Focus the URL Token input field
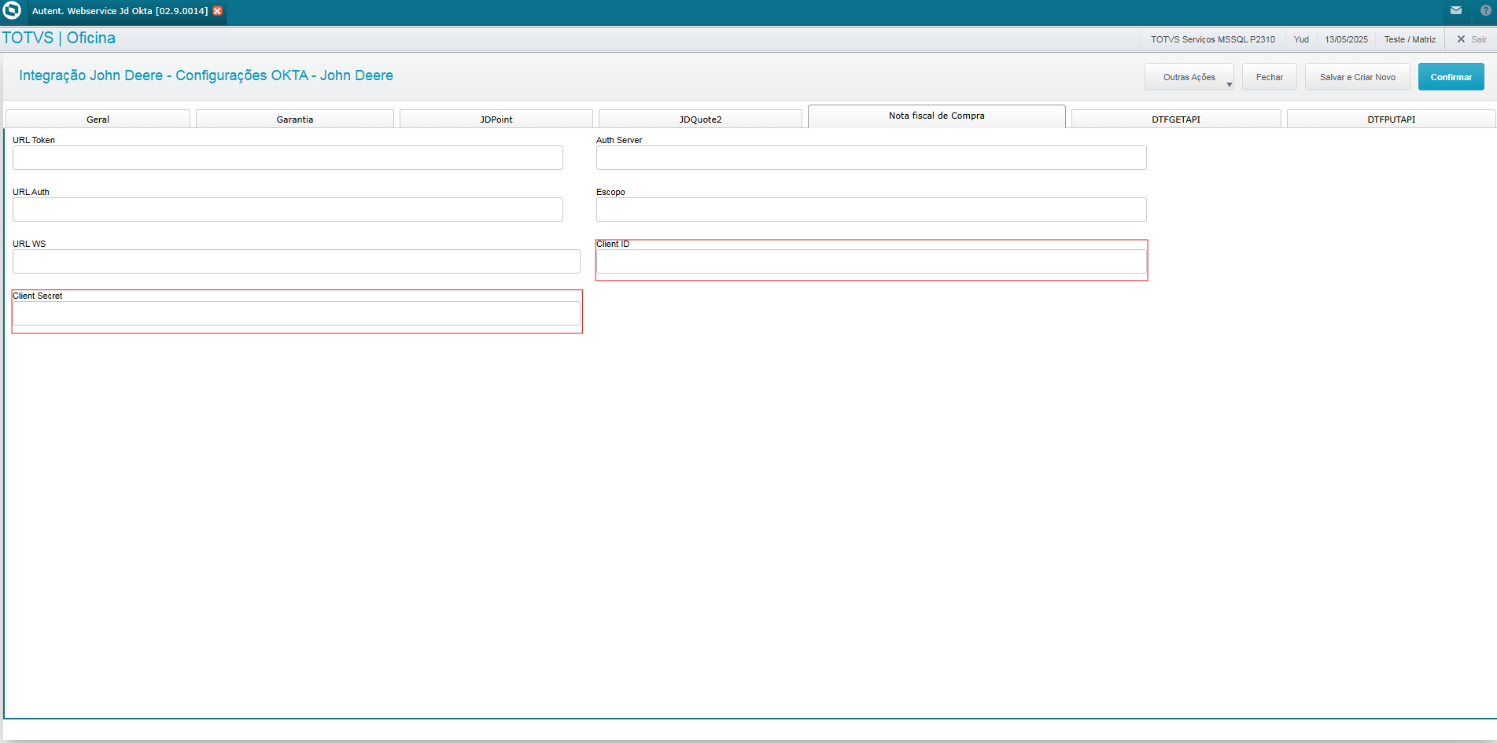 pos(288,158)
